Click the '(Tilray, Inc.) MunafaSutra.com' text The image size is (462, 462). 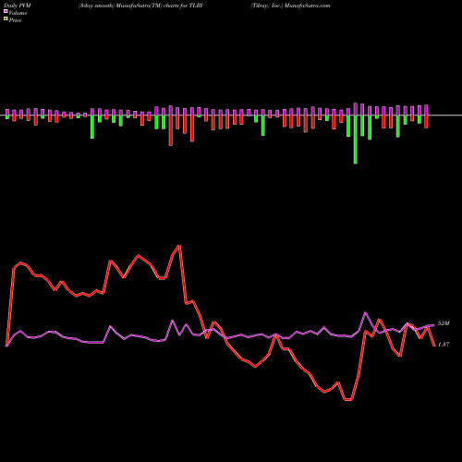click(x=290, y=6)
